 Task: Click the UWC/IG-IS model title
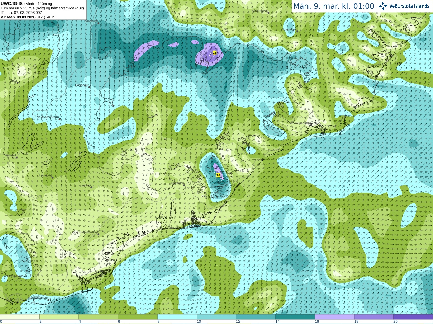(12, 3)
